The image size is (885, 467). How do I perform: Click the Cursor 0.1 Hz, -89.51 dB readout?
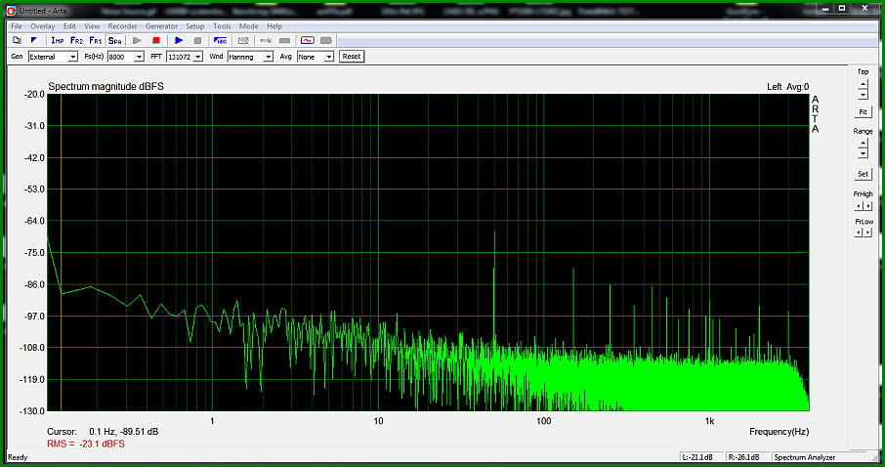(x=103, y=432)
